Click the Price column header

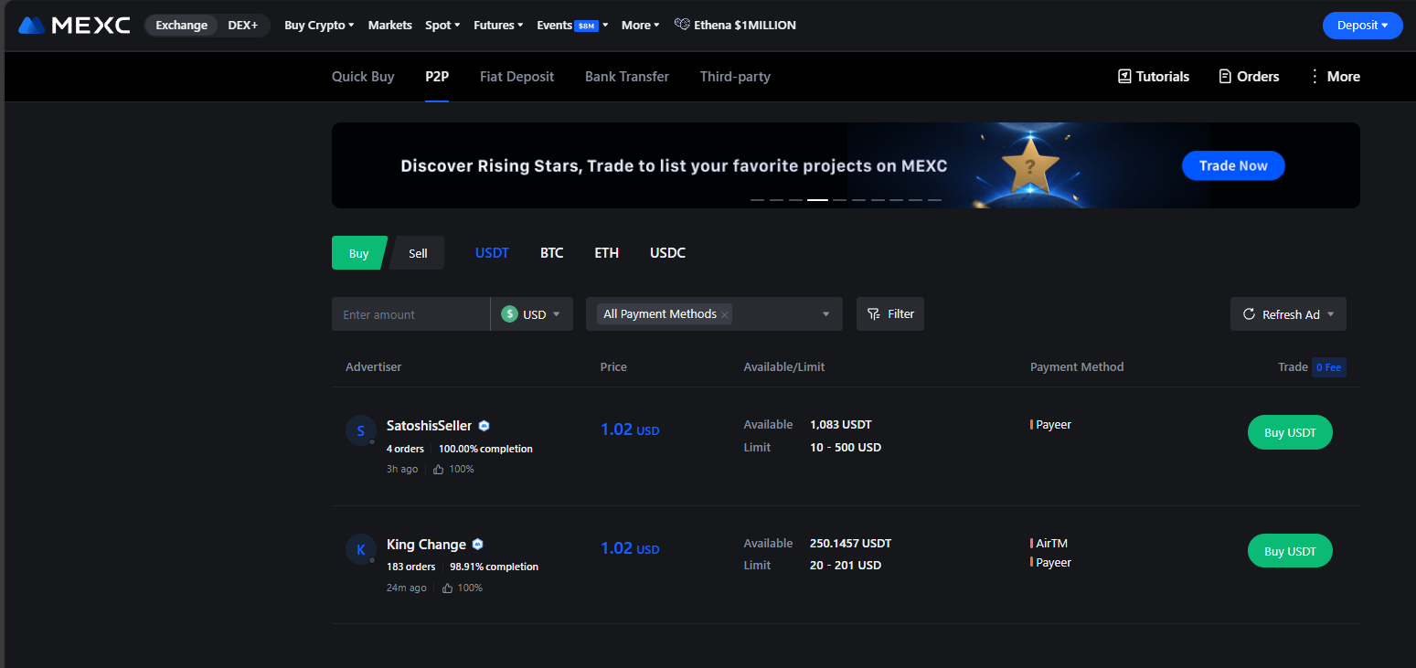tap(613, 366)
